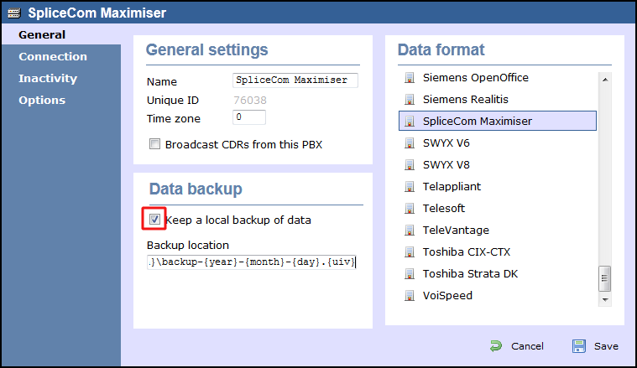Uncheck Keep a local backup of data

(154, 220)
